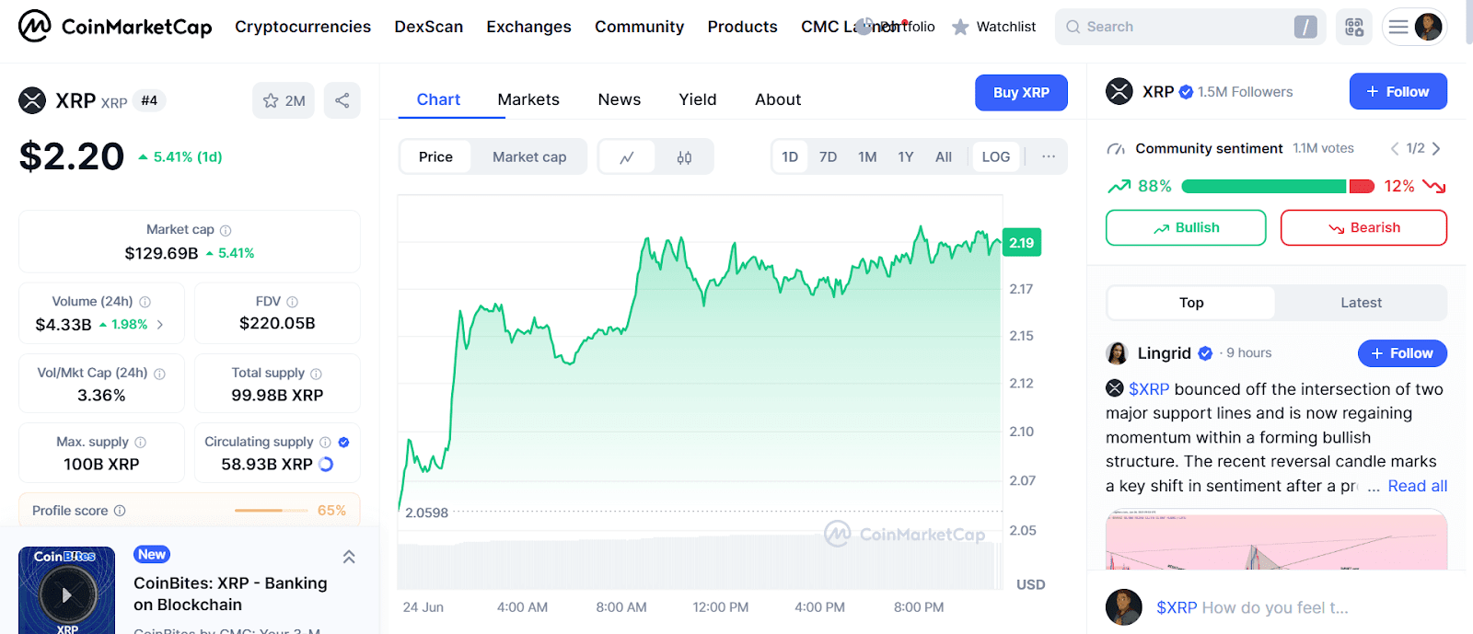Follow Lingrid's account
The width and height of the screenshot is (1473, 634).
pyautogui.click(x=1402, y=353)
